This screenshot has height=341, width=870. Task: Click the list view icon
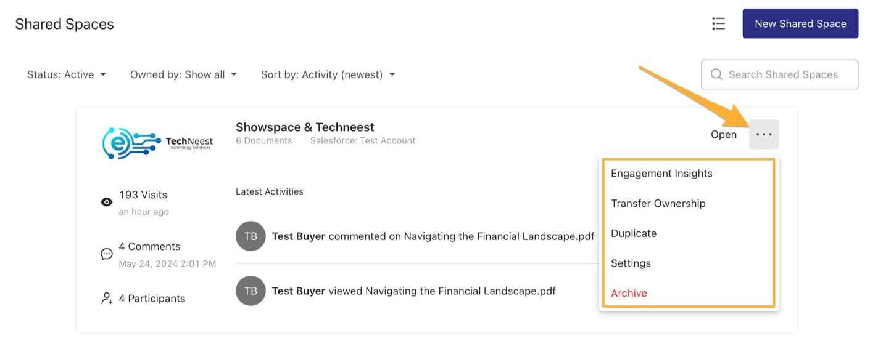click(x=718, y=23)
